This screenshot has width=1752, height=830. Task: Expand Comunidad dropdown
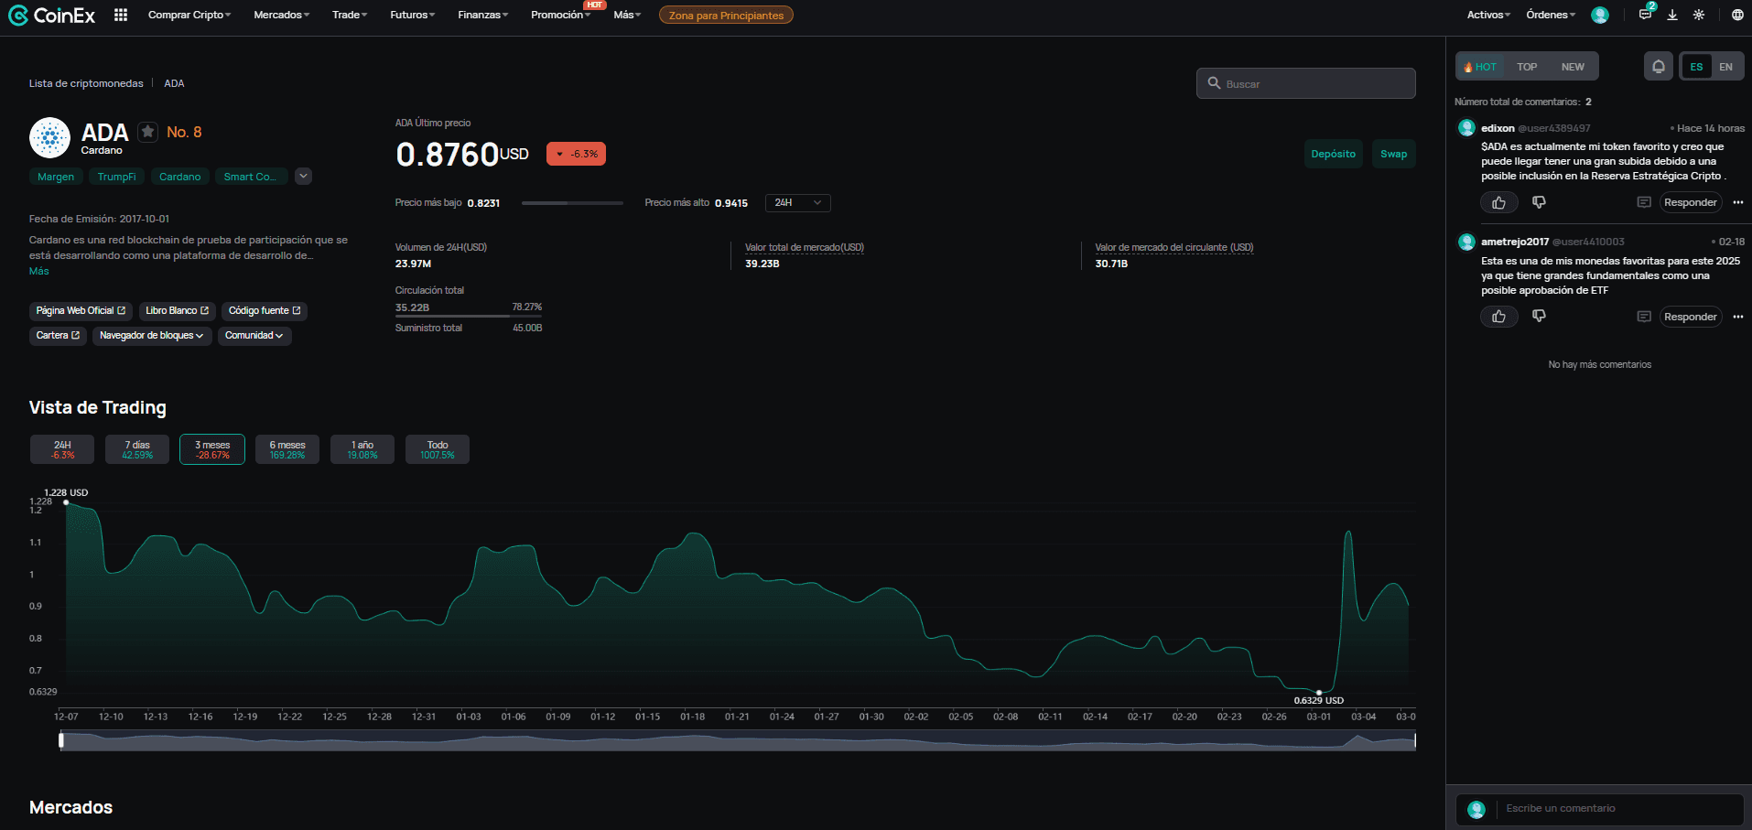(254, 336)
